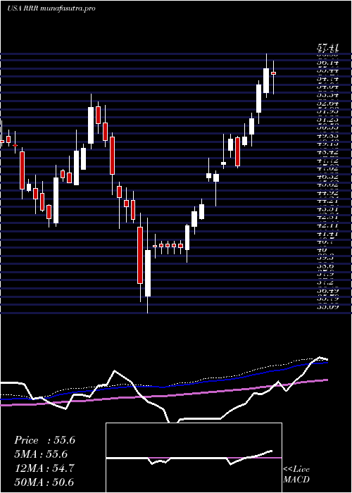Screen dimensions: 352x493
Task: Click the 57.41 top price label
Action: coord(328,48)
